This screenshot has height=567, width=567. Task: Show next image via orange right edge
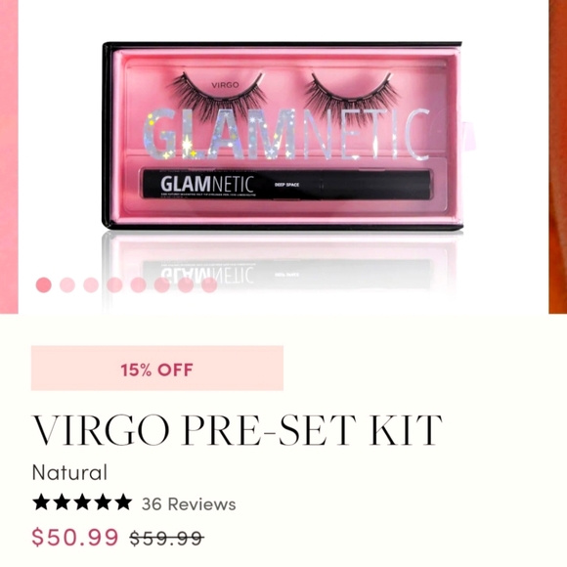(557, 156)
